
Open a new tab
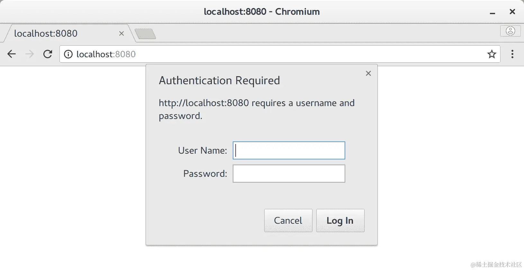pyautogui.click(x=145, y=34)
